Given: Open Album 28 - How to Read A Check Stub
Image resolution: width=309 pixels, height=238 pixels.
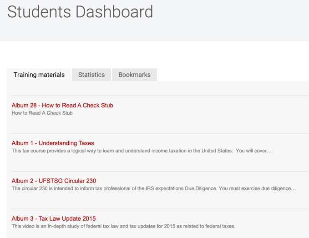Looking at the screenshot, I should (x=62, y=106).
